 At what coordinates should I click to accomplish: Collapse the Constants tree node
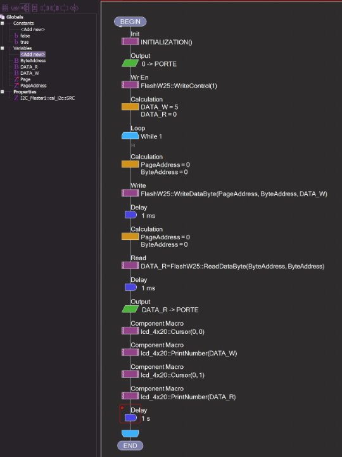(x=3, y=23)
